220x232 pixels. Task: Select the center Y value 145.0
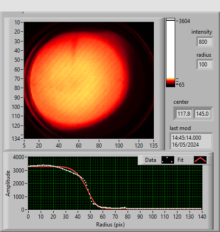pyautogui.click(x=202, y=114)
